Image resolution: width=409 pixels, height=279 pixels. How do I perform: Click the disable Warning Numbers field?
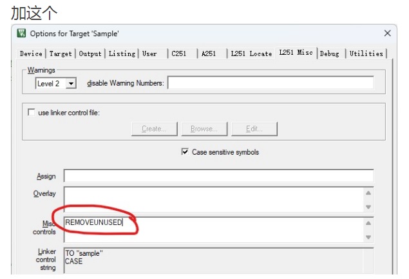[271, 82]
